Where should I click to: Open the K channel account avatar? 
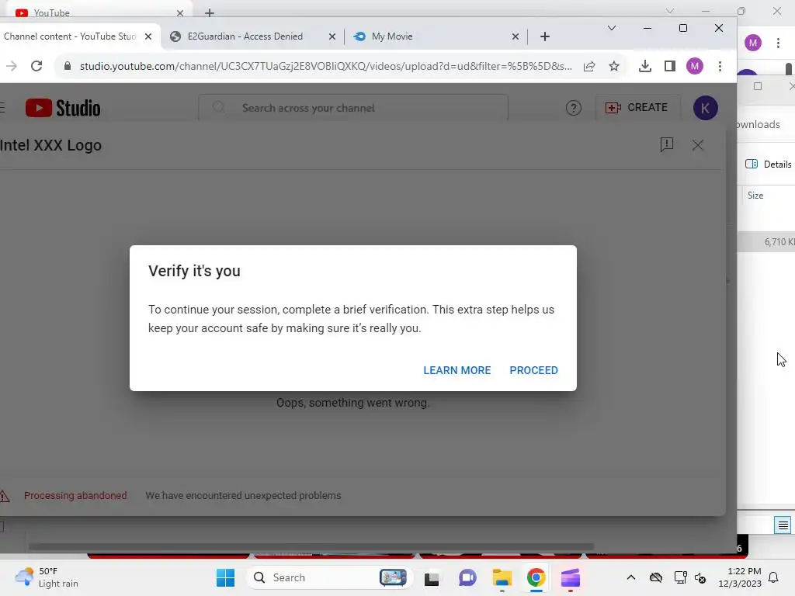click(x=705, y=108)
